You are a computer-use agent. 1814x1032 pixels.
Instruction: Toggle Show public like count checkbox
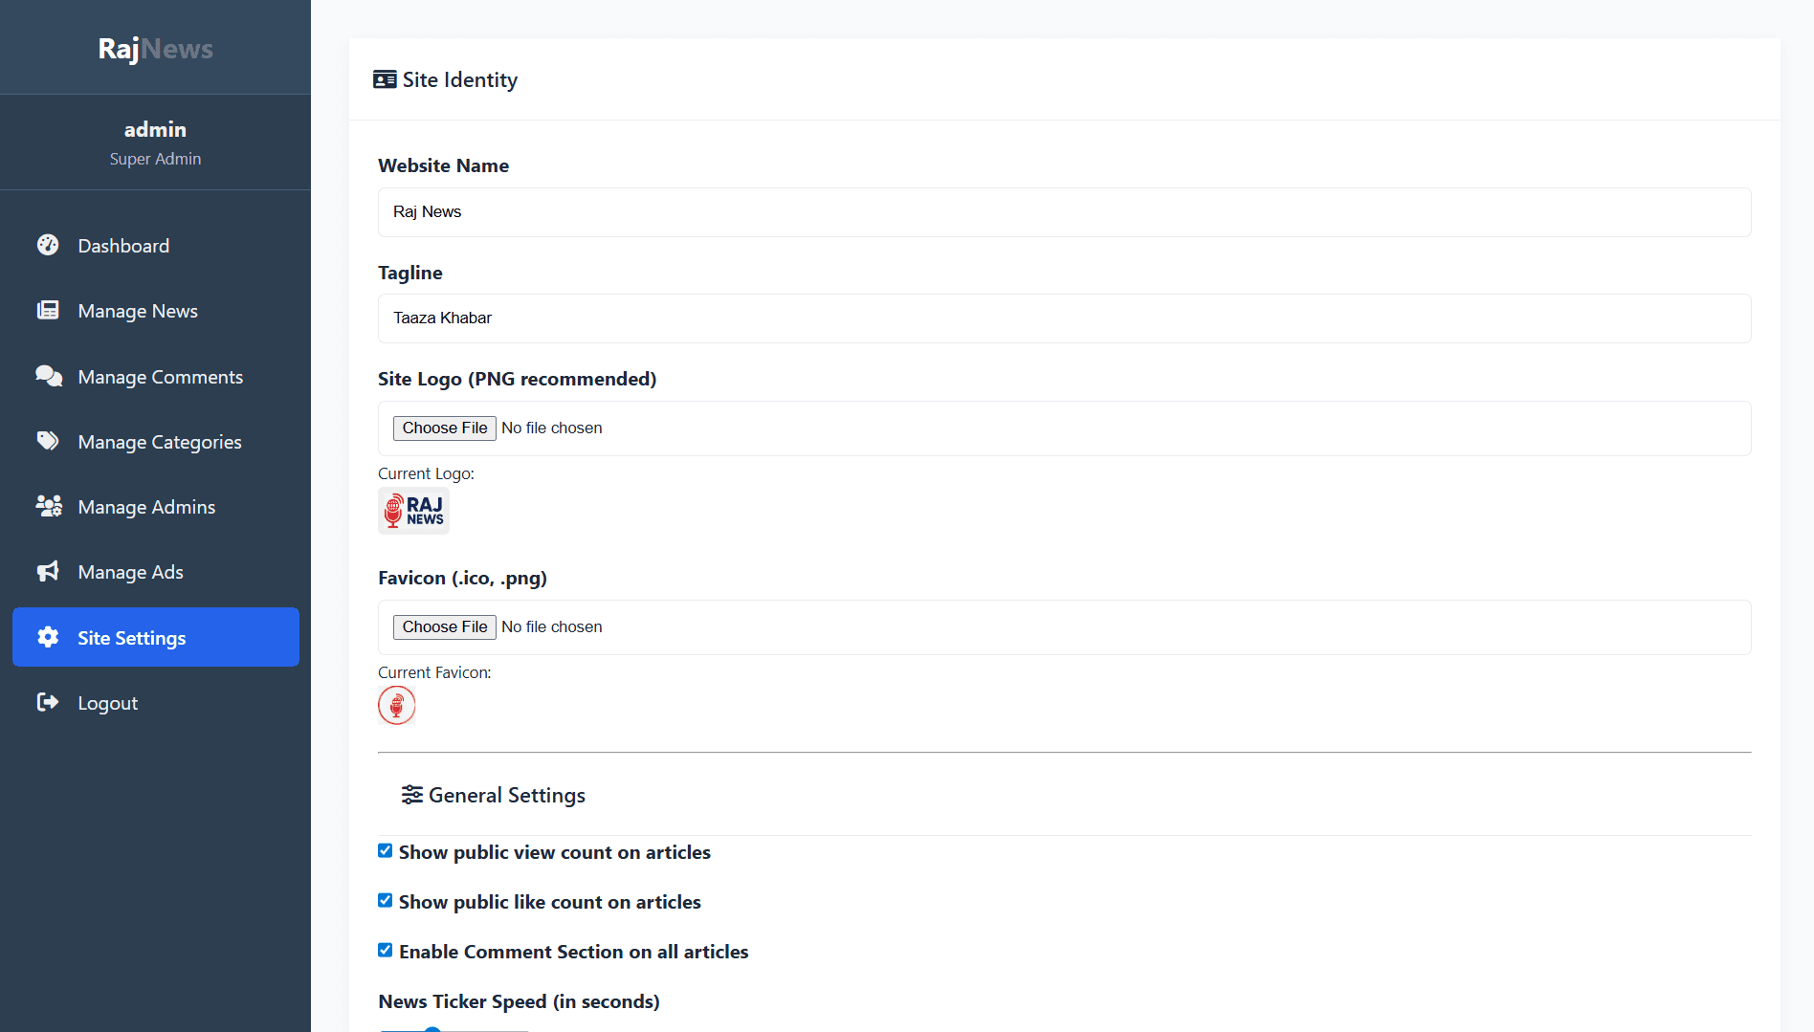coord(386,901)
